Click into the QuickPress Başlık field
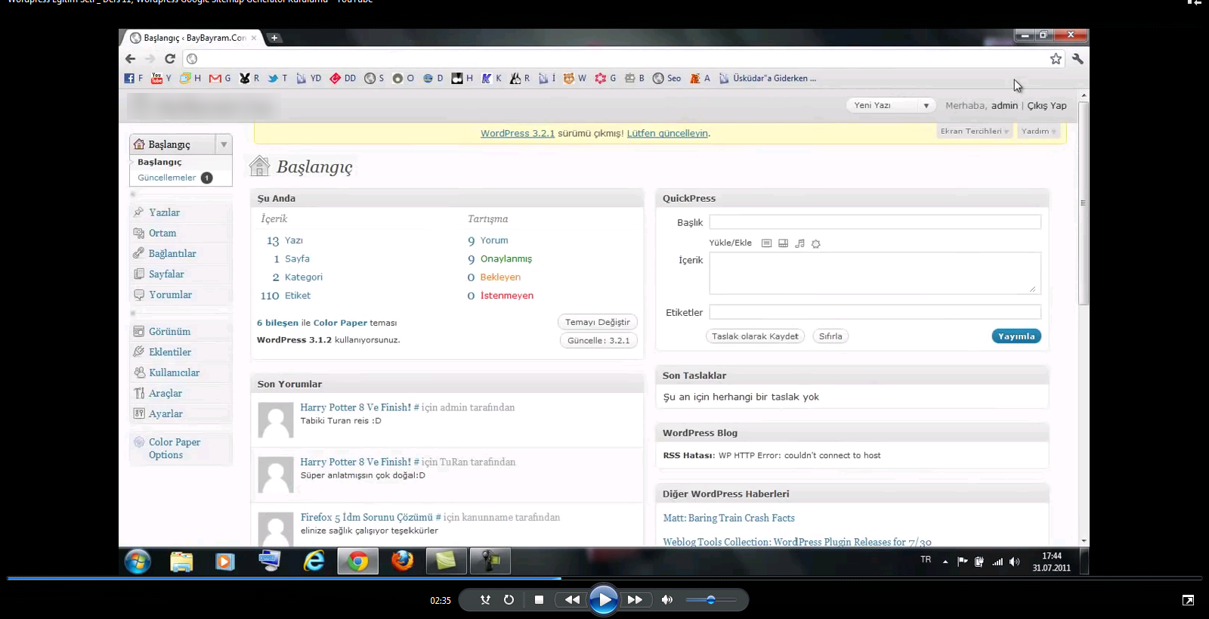Screen dimensions: 1209x619 pos(875,222)
